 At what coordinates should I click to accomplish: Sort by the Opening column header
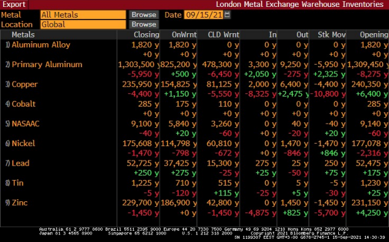tap(374, 34)
